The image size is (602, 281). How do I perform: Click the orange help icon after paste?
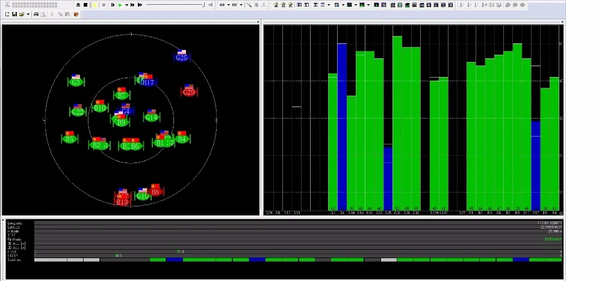point(76,14)
